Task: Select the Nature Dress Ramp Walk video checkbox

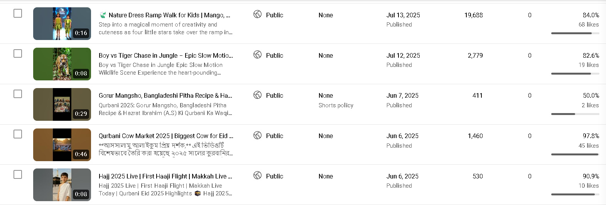Action: (18, 13)
